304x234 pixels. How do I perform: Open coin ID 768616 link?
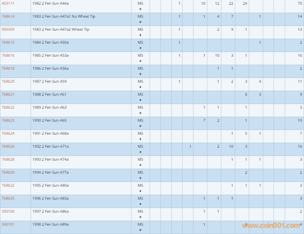point(8,55)
